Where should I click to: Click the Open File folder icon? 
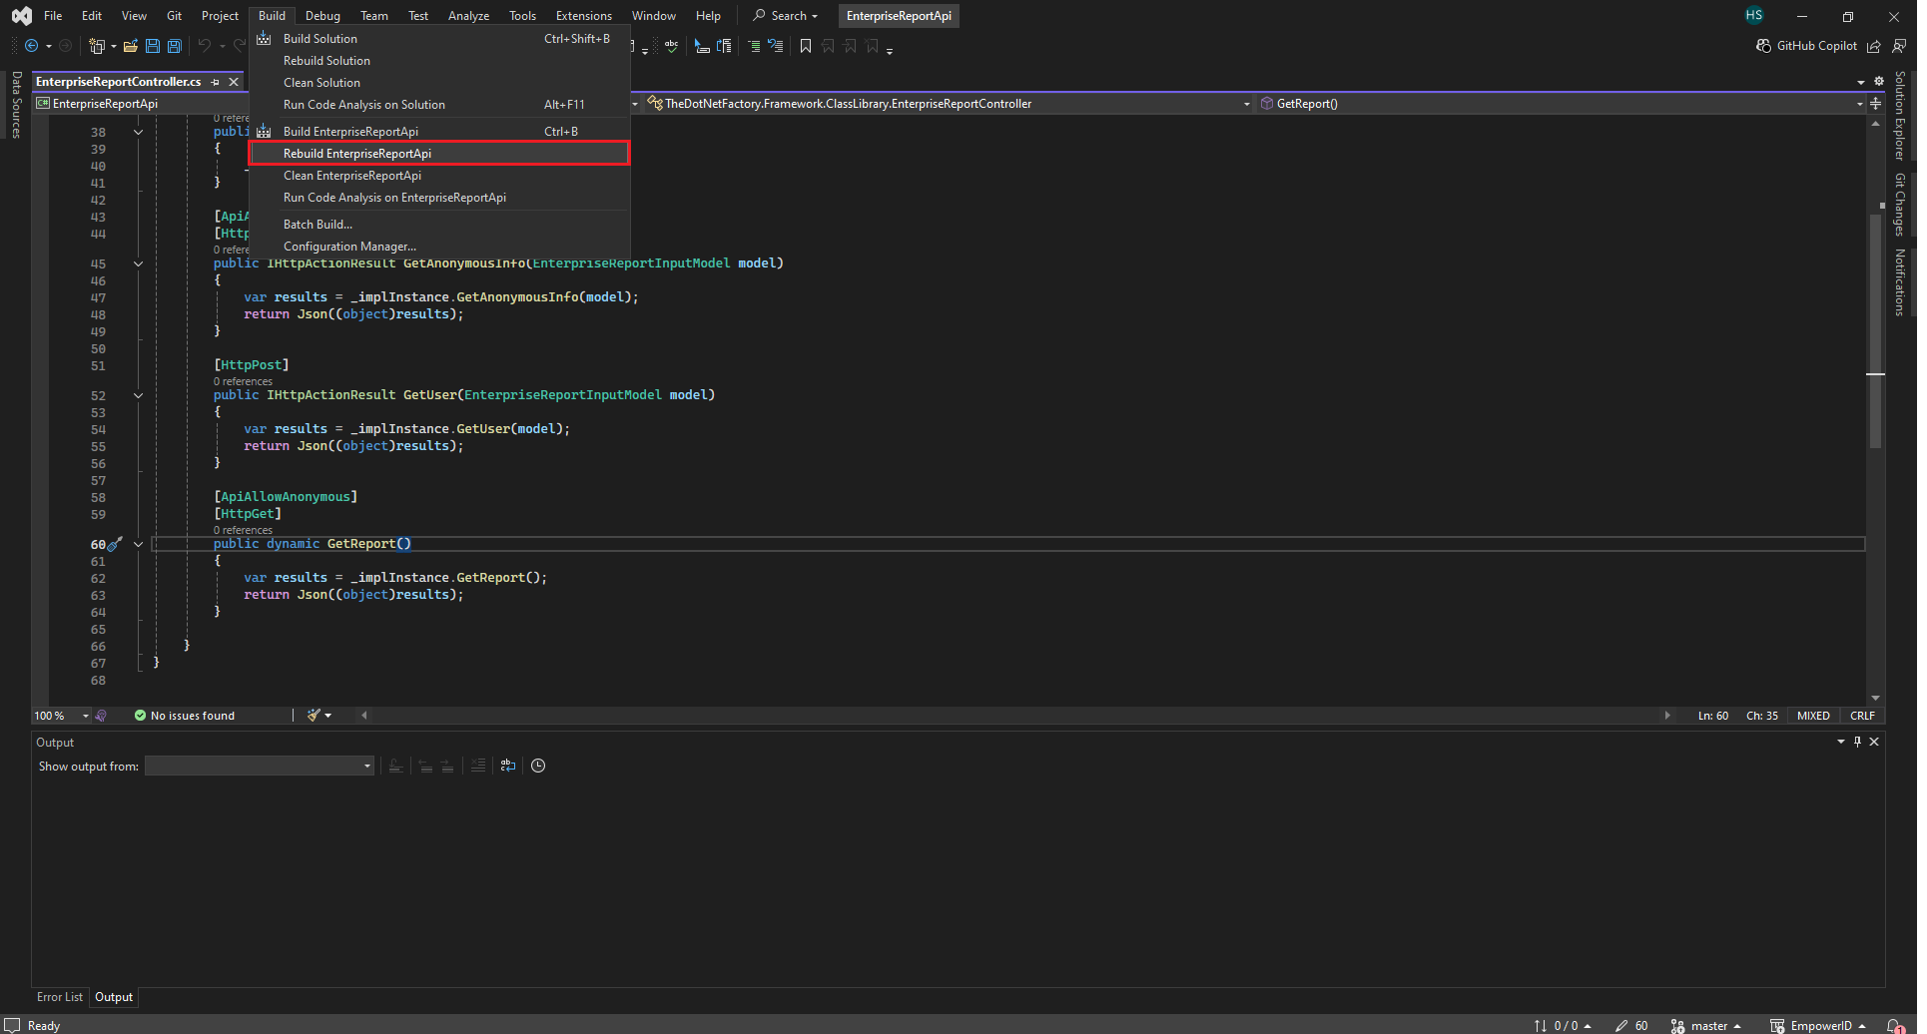[130, 46]
